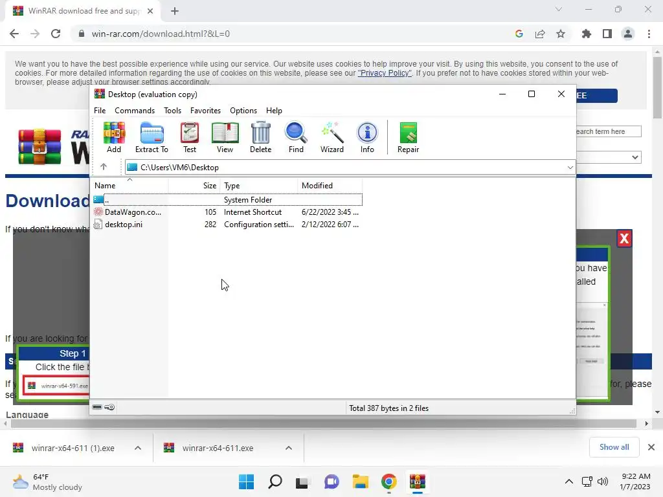Sort by Modified column header
This screenshot has height=497, width=663.
pyautogui.click(x=330, y=186)
